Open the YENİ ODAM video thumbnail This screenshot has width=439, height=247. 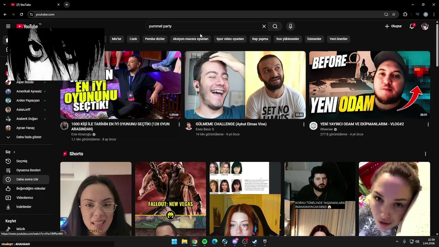(370, 85)
